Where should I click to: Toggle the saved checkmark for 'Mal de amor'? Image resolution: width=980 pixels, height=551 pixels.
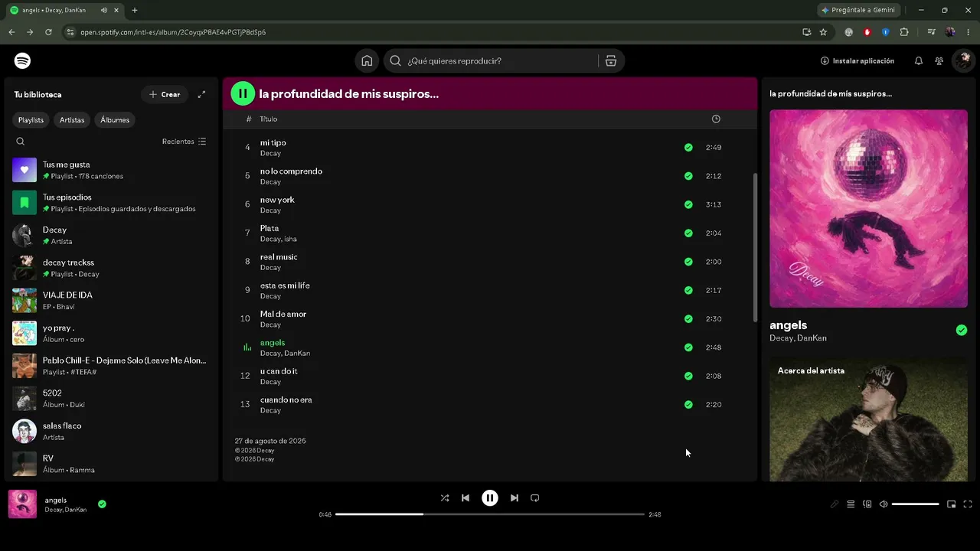688,319
